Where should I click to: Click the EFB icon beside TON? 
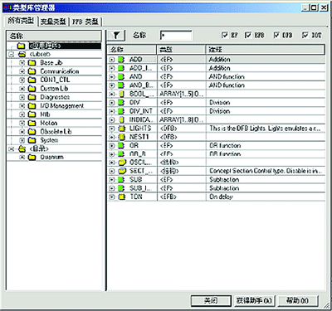point(122,197)
